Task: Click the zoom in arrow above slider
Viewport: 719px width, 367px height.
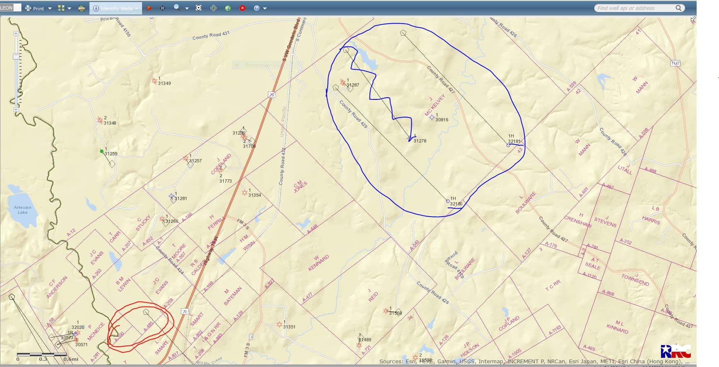Action: click(16, 33)
